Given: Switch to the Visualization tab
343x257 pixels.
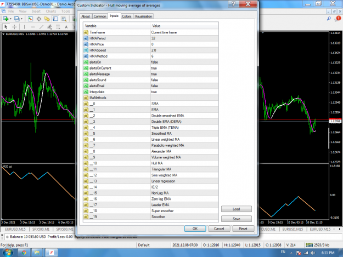Looking at the screenshot, I should point(143,16).
